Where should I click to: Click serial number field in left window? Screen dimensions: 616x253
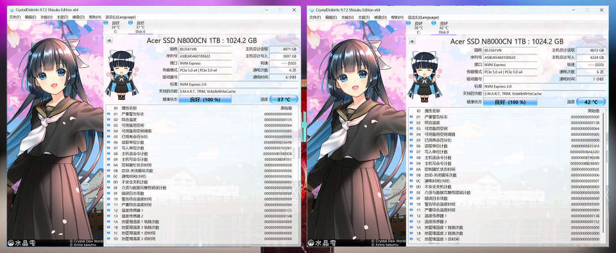[x=205, y=56]
